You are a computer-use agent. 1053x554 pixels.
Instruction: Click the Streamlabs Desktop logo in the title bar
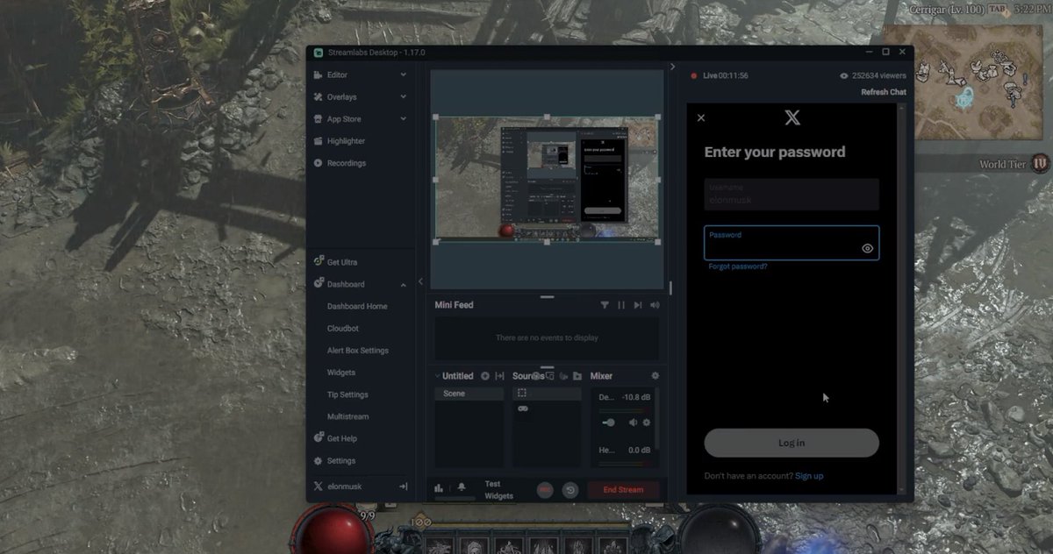[318, 53]
